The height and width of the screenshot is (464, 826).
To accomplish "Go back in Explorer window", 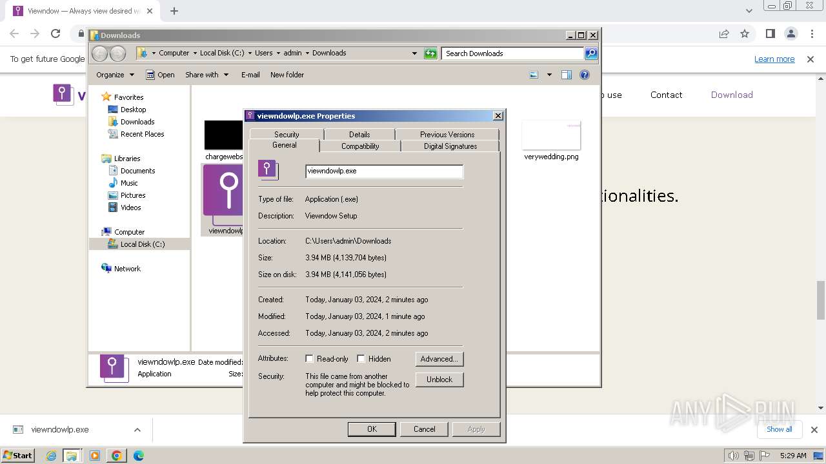I will [100, 53].
